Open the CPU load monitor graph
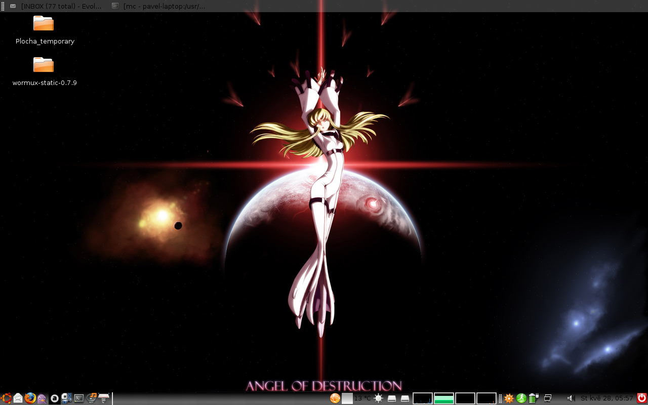Viewport: 648px width, 405px height. click(x=423, y=398)
